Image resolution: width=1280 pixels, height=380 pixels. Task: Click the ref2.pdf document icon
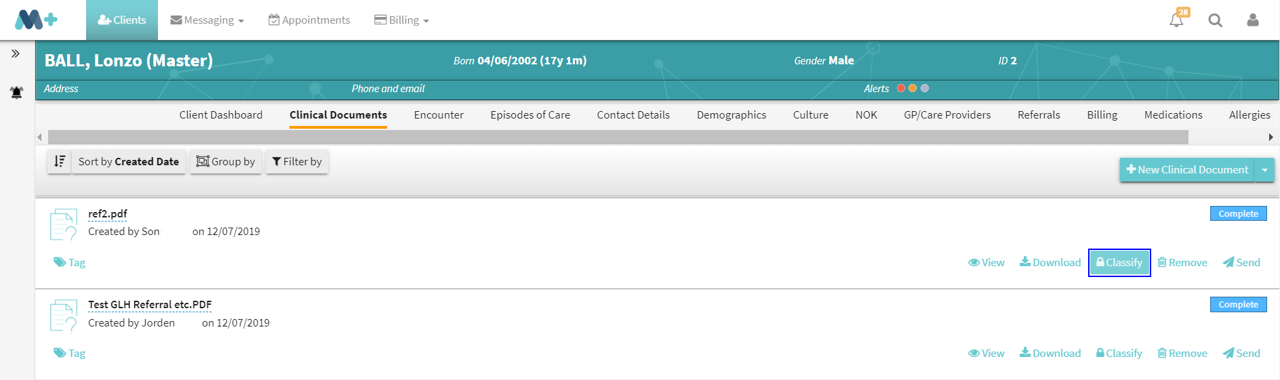63,225
